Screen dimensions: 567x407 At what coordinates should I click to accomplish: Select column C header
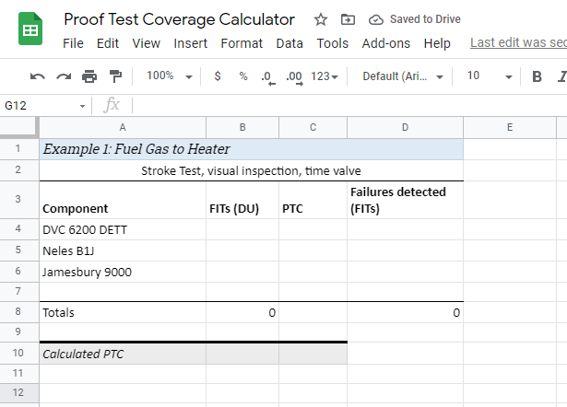[x=313, y=127]
